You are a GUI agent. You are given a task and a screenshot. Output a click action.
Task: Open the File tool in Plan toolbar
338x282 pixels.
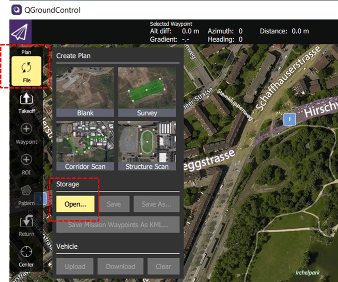coord(26,71)
